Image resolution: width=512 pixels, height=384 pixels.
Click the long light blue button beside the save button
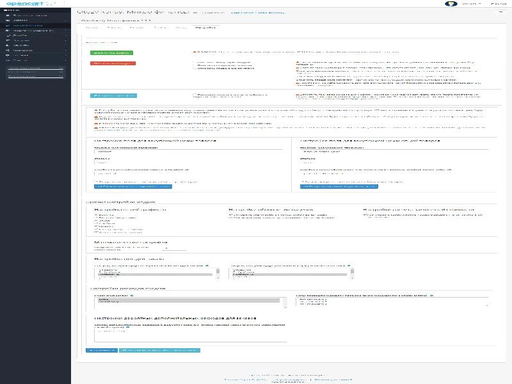click(159, 350)
